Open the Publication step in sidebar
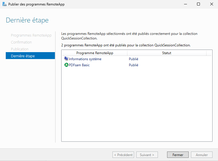Viewport: 218px width, 161px height. click(20, 49)
